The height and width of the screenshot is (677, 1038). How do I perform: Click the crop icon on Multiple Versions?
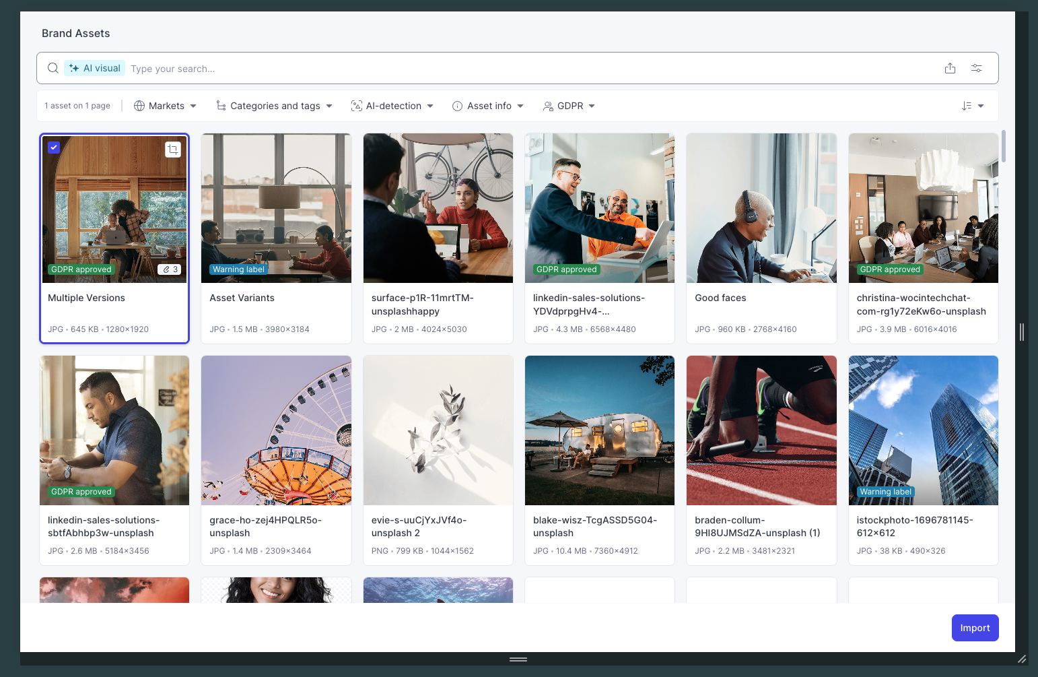coord(173,149)
